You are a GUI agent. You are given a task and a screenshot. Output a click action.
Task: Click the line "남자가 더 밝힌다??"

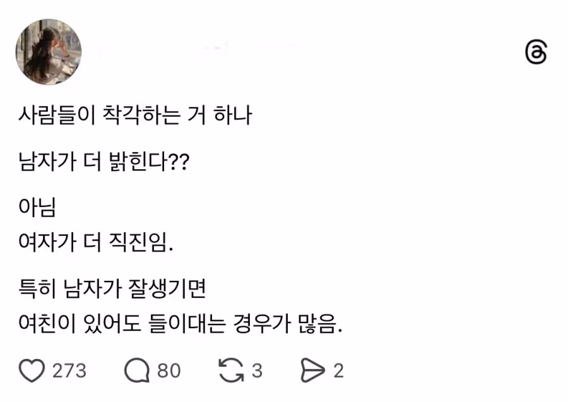[104, 162]
